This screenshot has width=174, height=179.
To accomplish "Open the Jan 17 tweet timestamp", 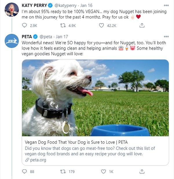I will [62, 37].
